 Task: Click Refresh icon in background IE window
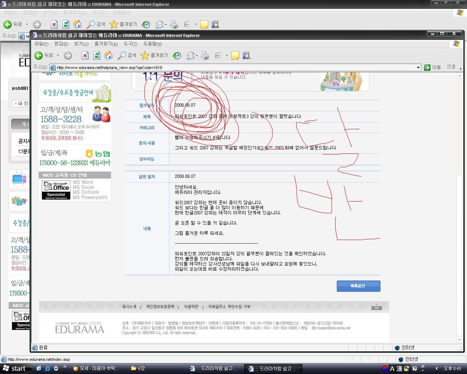click(66, 24)
